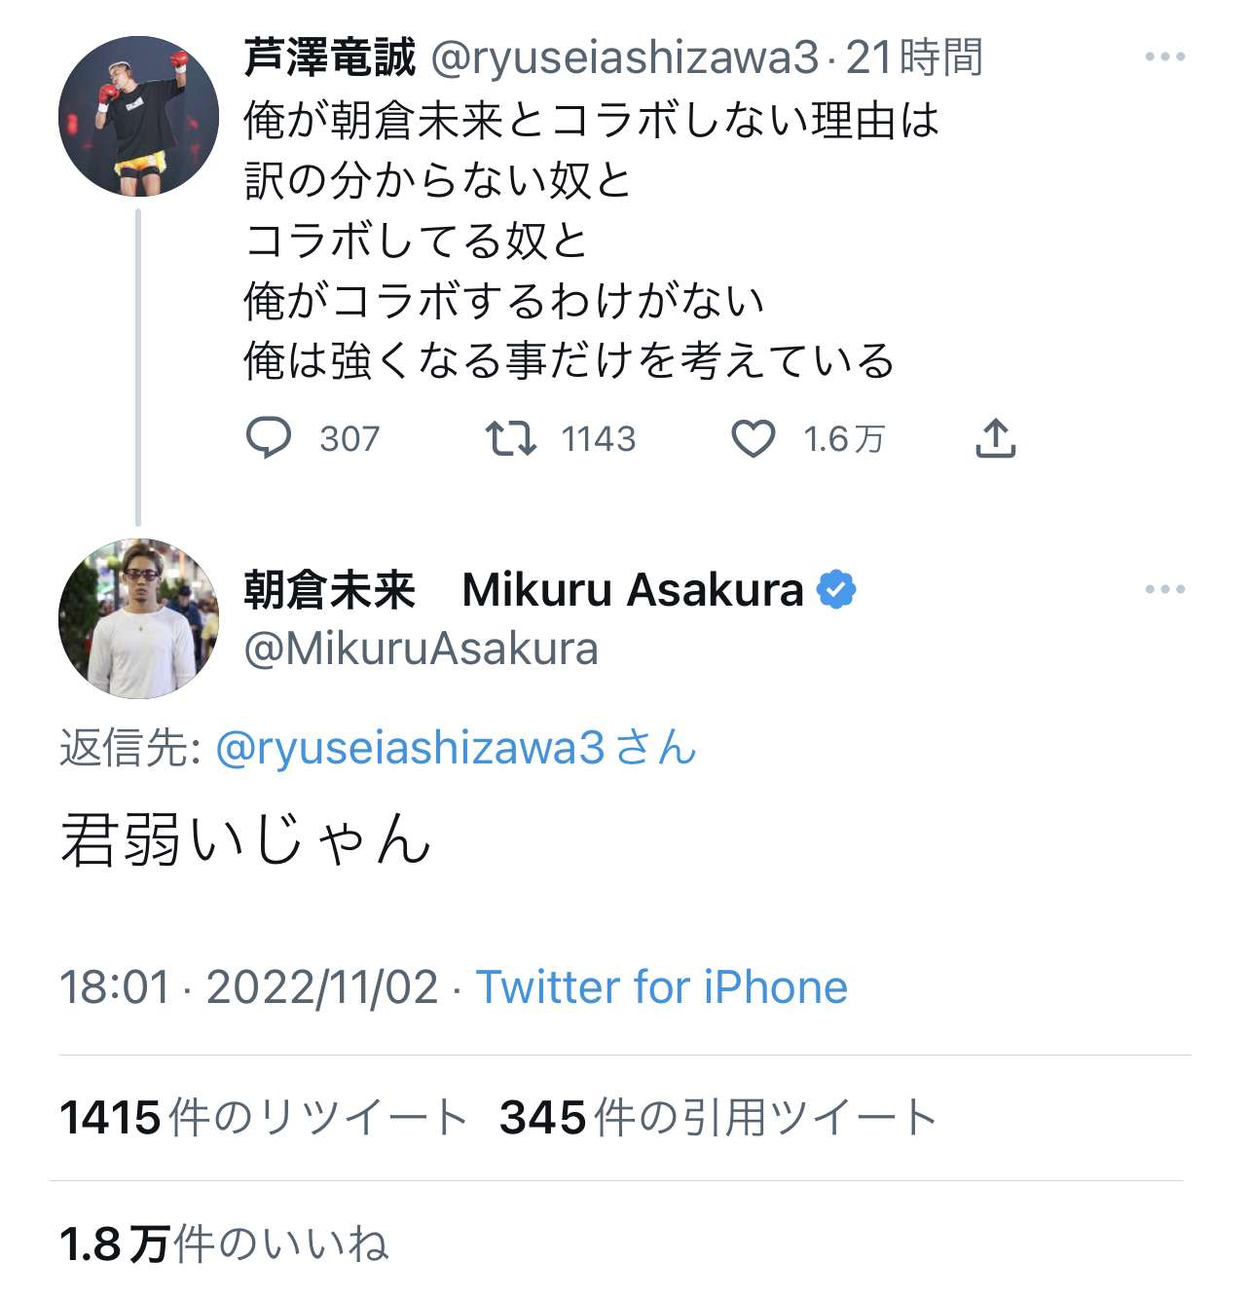
Task: Click the 18:01 · 2022/11/02 timestamp
Action: coord(249,987)
